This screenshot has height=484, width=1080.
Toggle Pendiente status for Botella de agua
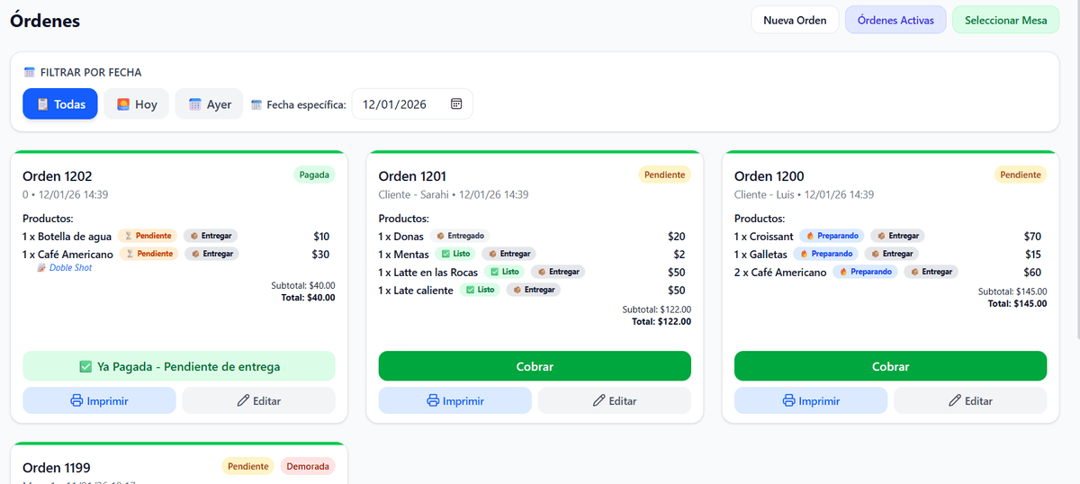click(148, 237)
